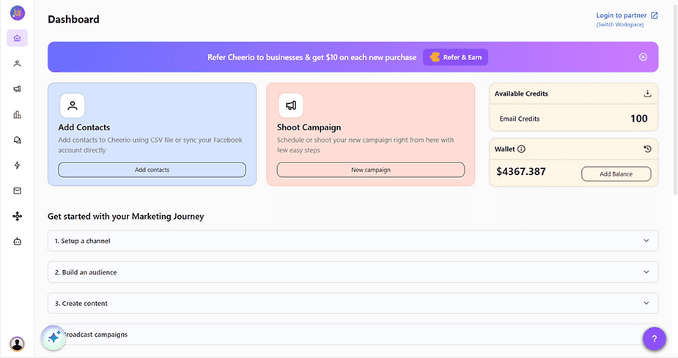Screen dimensions: 678x358
Task: Open user profile avatar in sidebar
Action: [18, 344]
